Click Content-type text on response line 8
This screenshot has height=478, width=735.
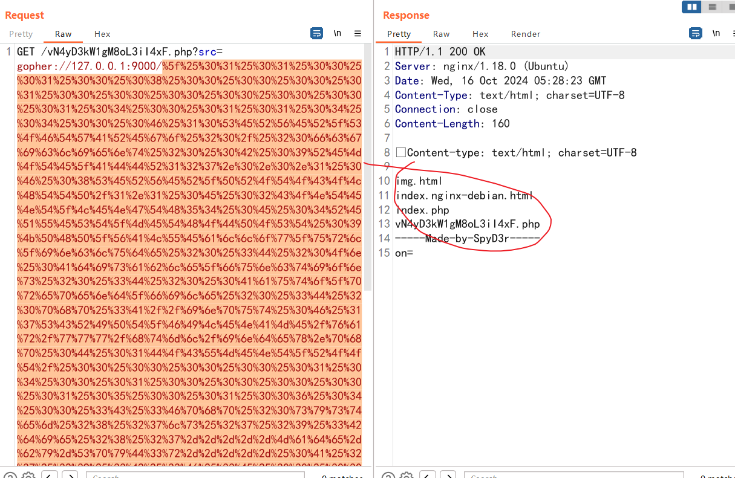[521, 153]
